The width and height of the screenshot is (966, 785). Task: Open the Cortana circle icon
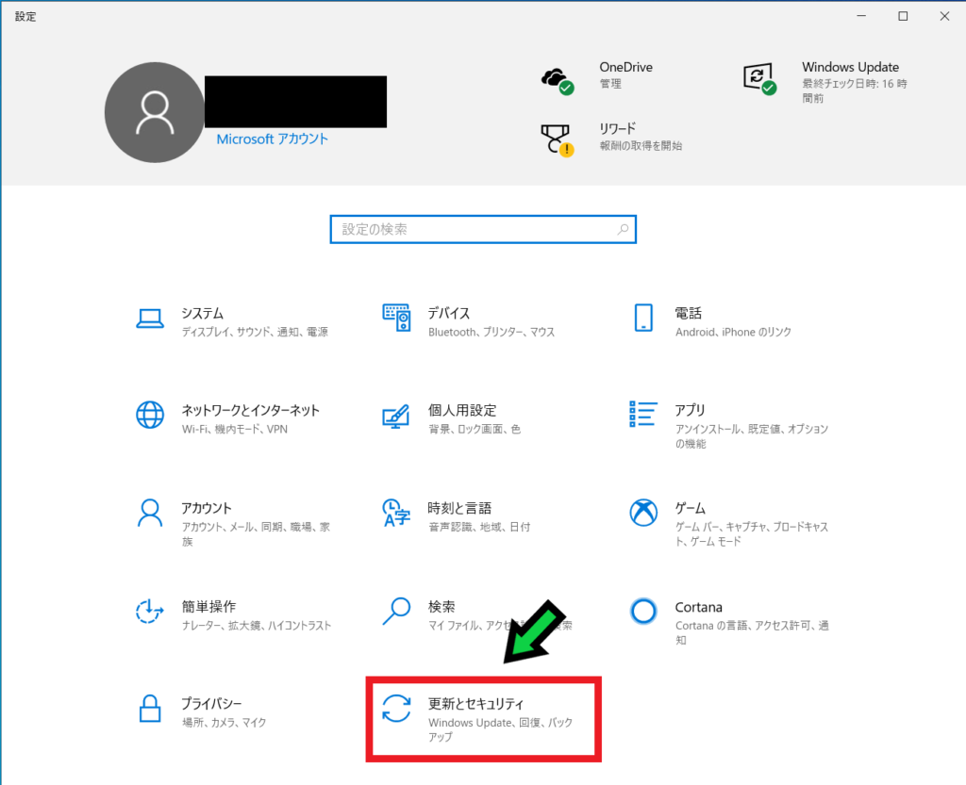[x=643, y=612]
